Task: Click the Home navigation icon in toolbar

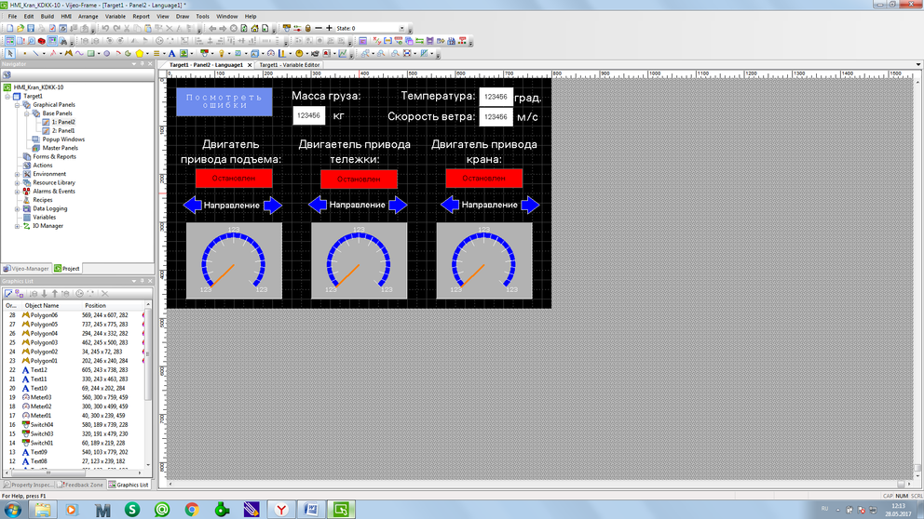Action: click(254, 28)
